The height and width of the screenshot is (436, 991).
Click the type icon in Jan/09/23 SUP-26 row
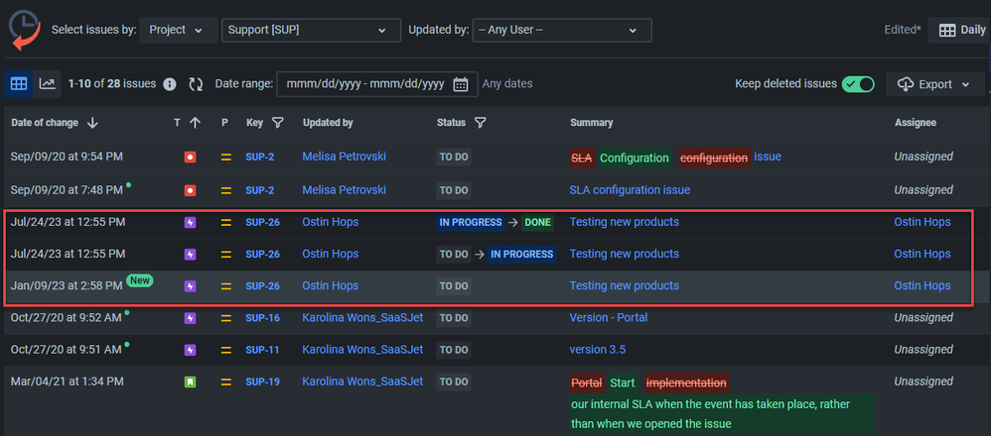pyautogui.click(x=191, y=285)
